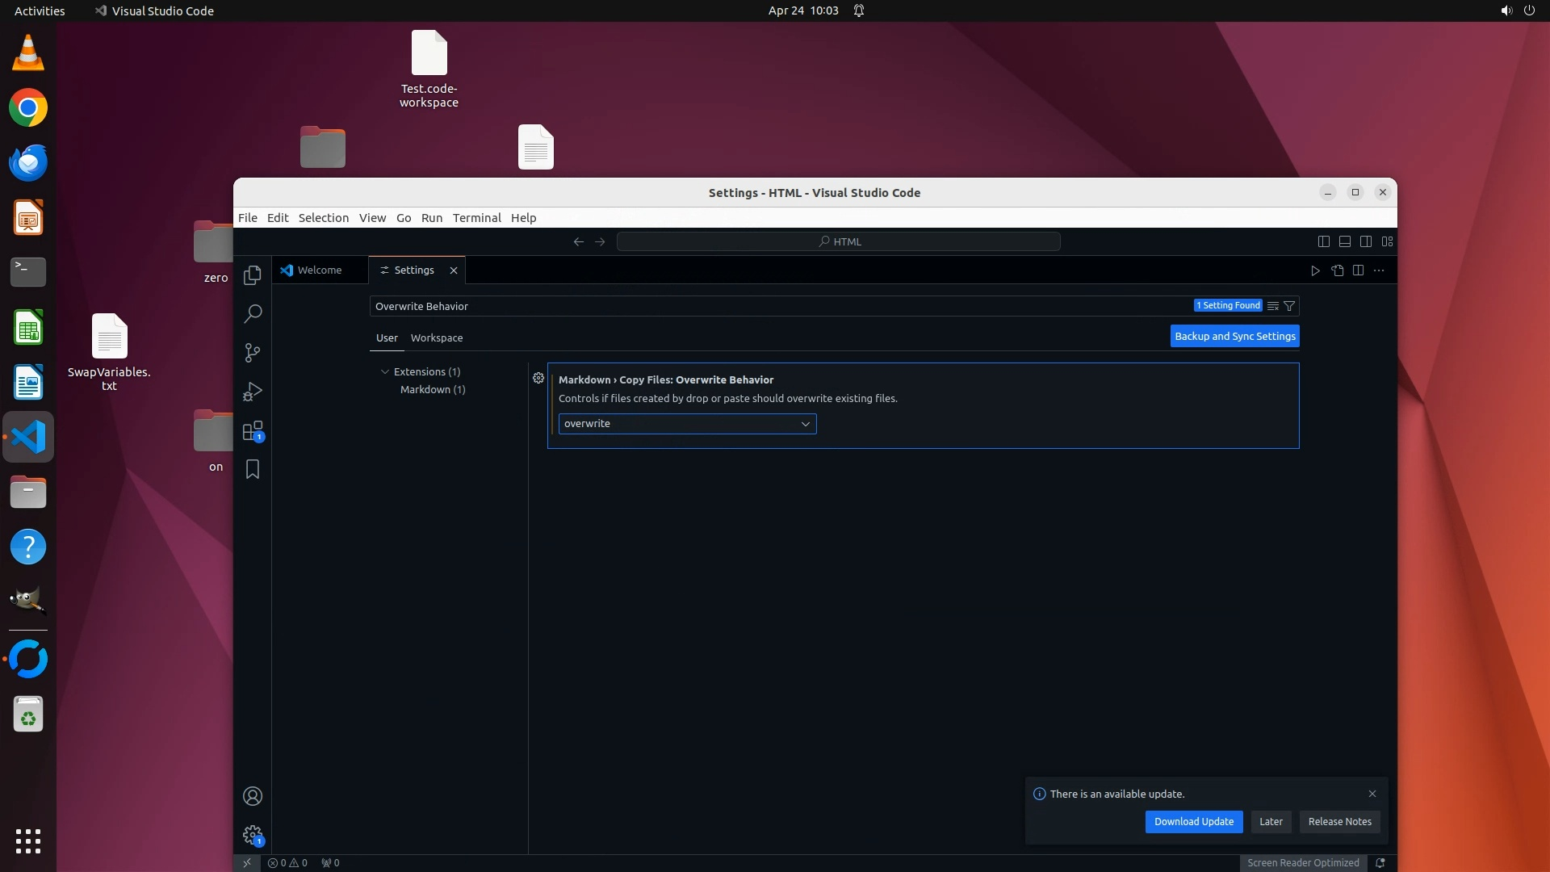Click the Accounts icon
Image resolution: width=1550 pixels, height=872 pixels.
[x=253, y=796]
